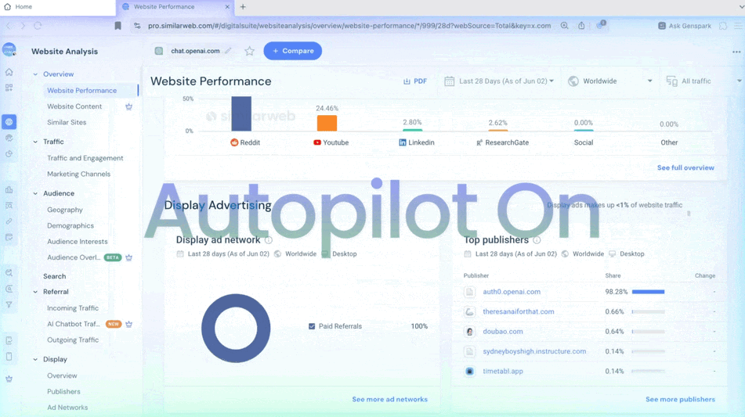
Task: Toggle the Paid Referrals checkbox
Action: pos(312,326)
